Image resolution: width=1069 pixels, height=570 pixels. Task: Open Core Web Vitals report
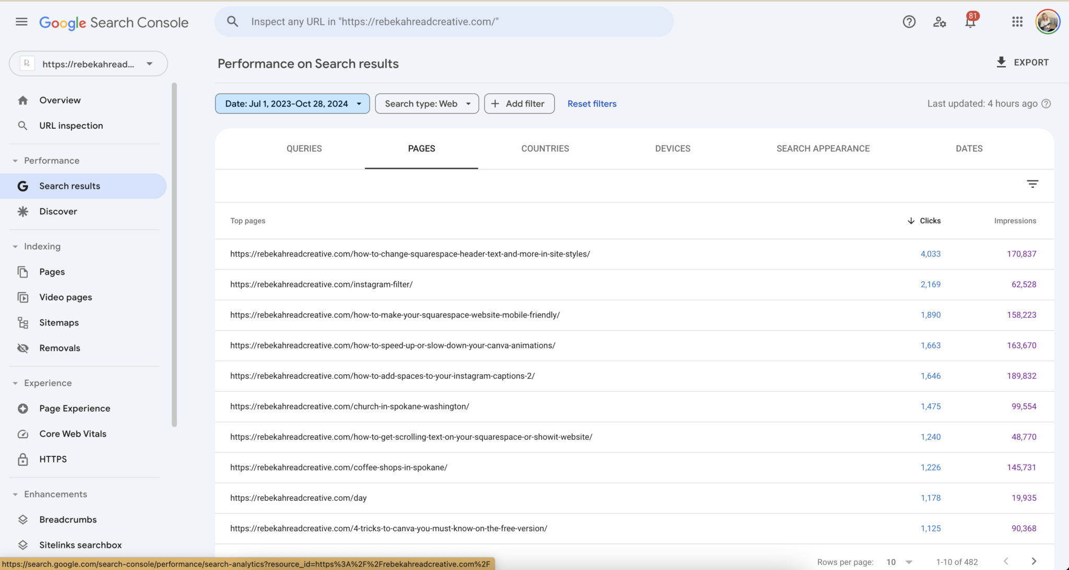73,434
